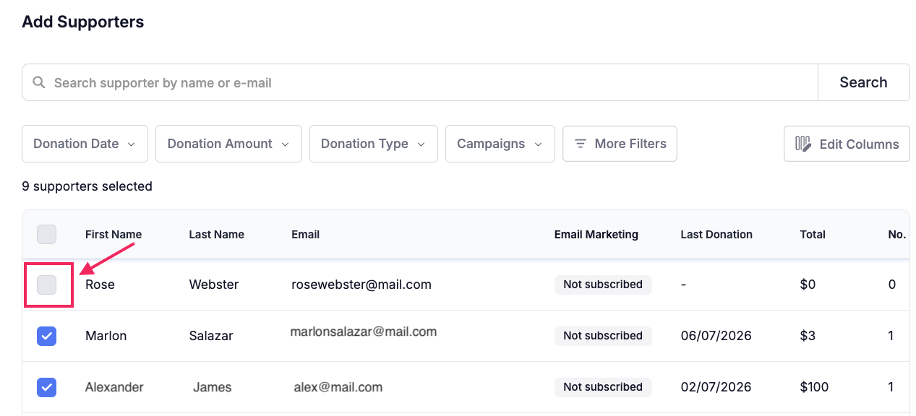The height and width of the screenshot is (416, 916).
Task: Sort by the First Name column header
Action: coord(114,234)
